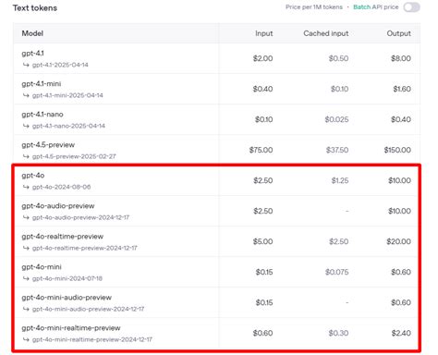This screenshot has width=438, height=355.
Task: Toggle the Batch API price switch
Action: [x=412, y=7]
